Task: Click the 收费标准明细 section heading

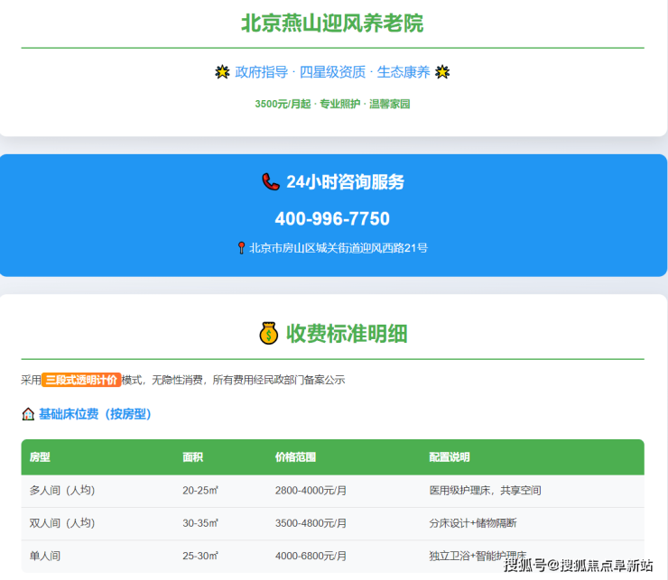Action: pyautogui.click(x=347, y=334)
